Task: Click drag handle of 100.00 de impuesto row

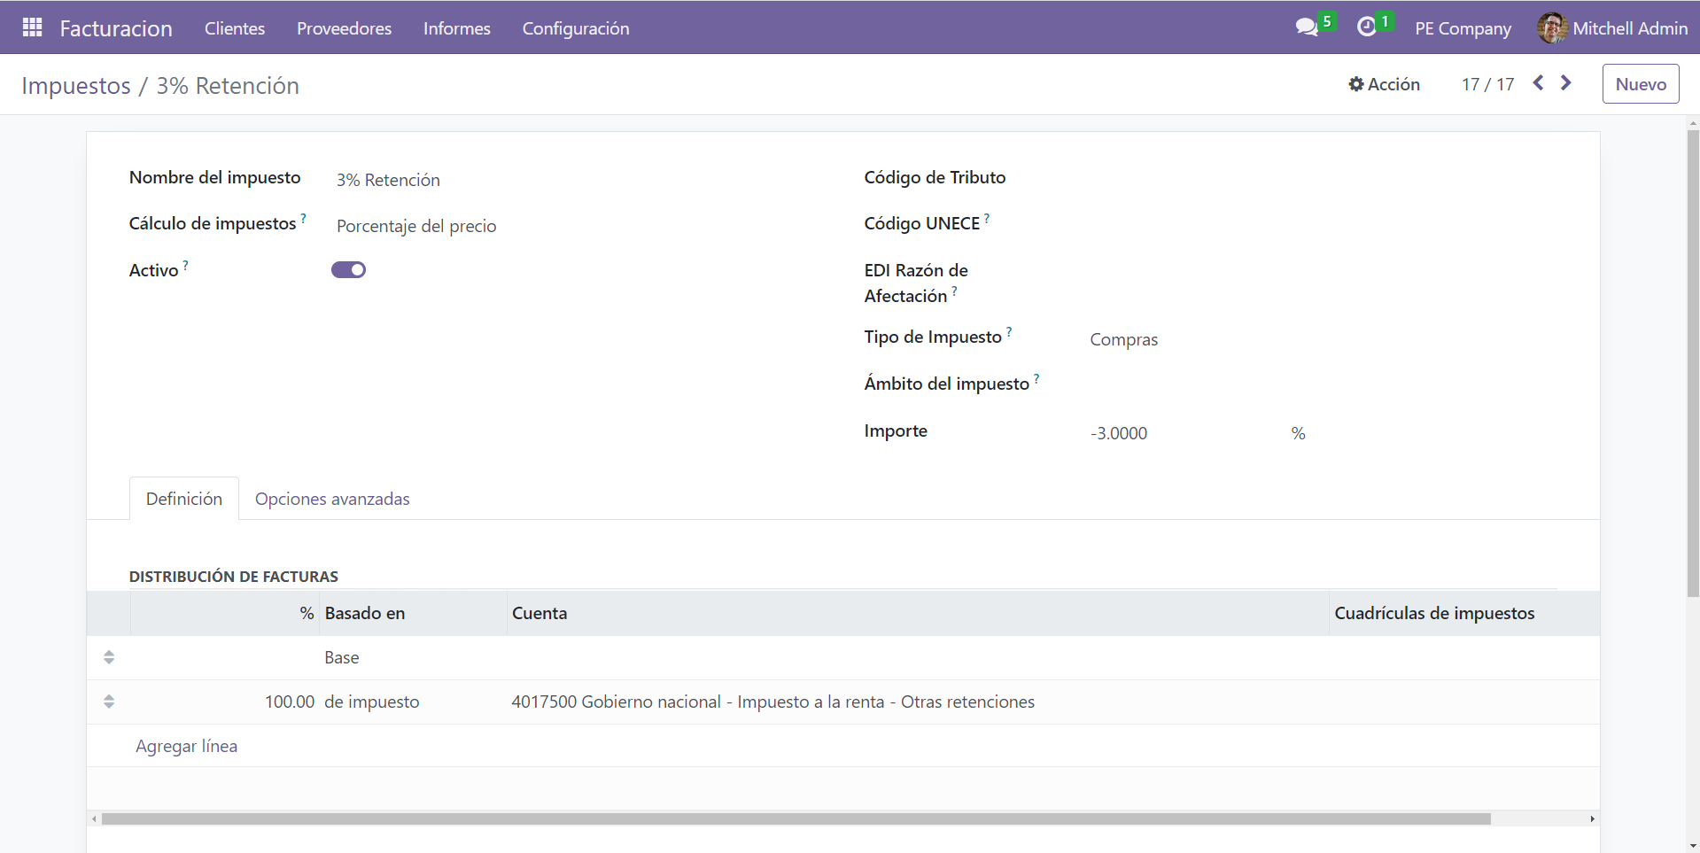Action: pyautogui.click(x=109, y=702)
